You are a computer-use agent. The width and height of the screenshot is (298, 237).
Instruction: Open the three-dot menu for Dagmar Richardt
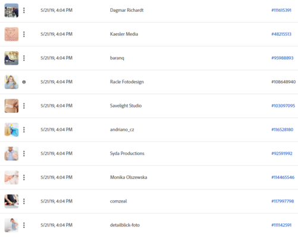tap(24, 10)
